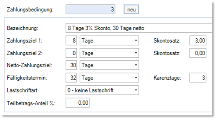Viewport: 216px width, 119px height.
Task: Click the second Skontosatz field showing 0,00
Action: 198,54
